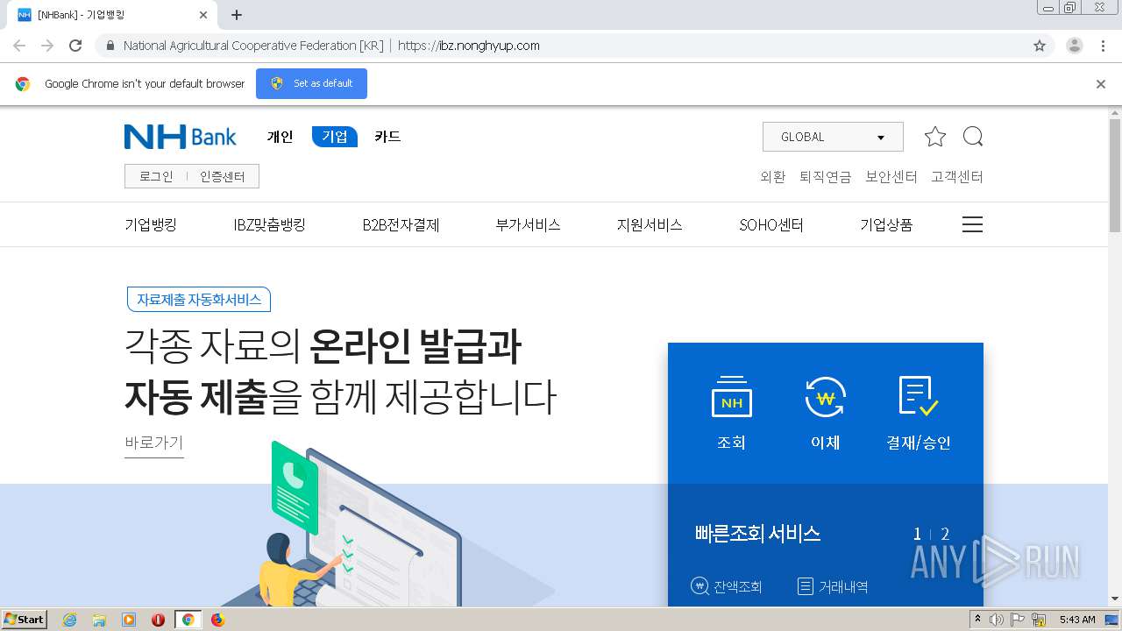The height and width of the screenshot is (631, 1122).
Task: Open Chrome three-dot menu
Action: (x=1104, y=46)
